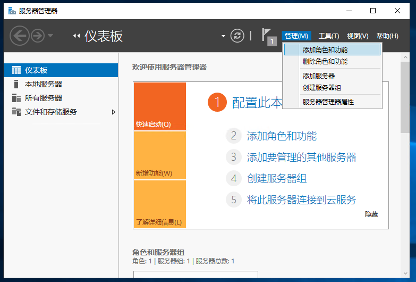Open the notifications flag icon
This screenshot has width=416, height=282.
pos(267,35)
